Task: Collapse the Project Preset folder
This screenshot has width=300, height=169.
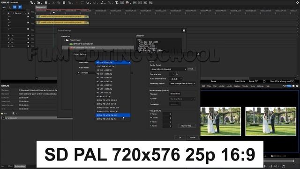Action: (65, 40)
